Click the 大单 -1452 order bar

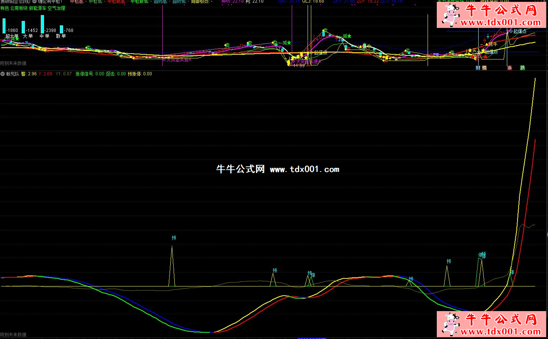pyautogui.click(x=23, y=27)
